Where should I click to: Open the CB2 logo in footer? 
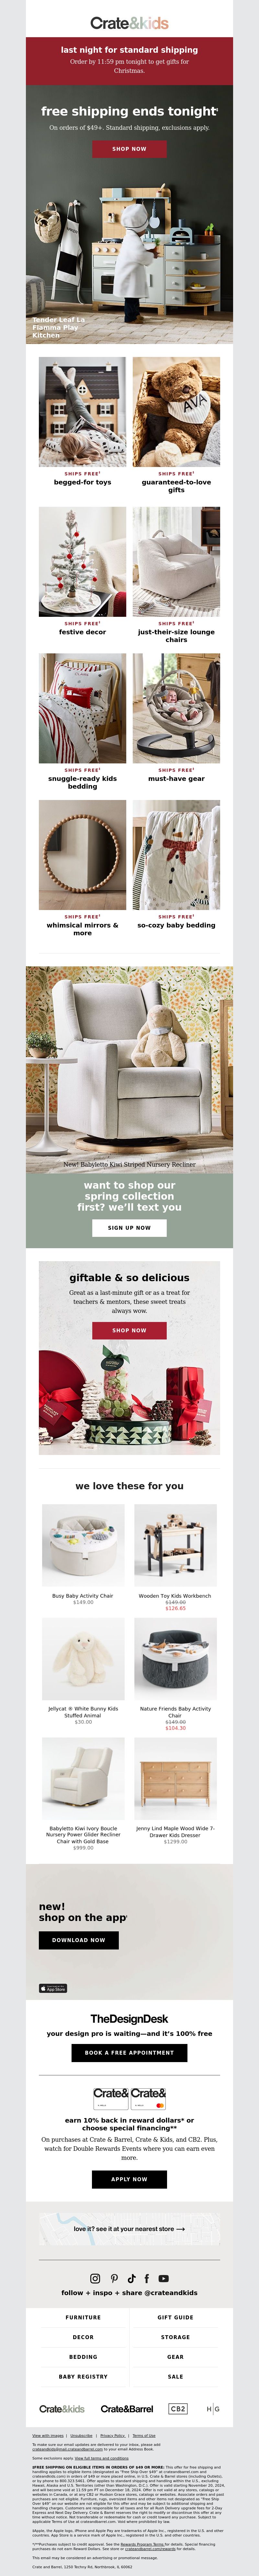click(x=178, y=2408)
